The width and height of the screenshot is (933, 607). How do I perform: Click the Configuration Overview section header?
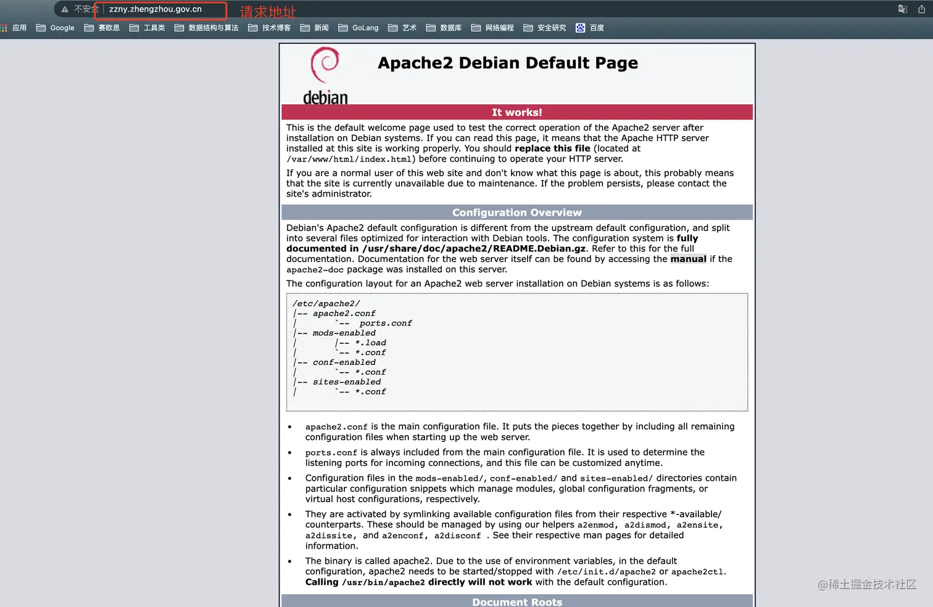click(x=517, y=213)
